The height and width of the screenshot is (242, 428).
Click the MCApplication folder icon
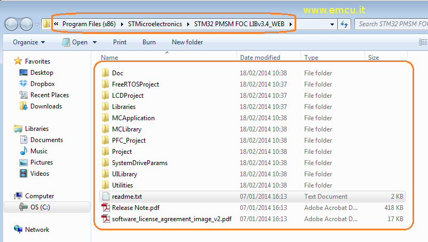tap(105, 118)
